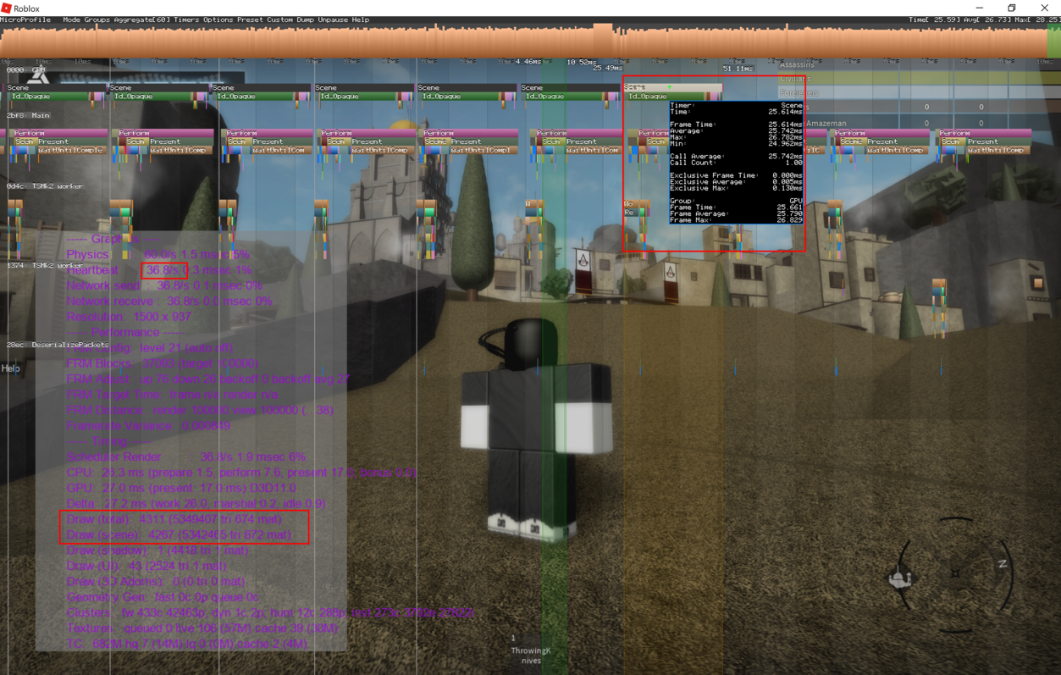This screenshot has height=675, width=1061.
Task: Click the Roblox logo in the title bar
Action: pos(7,8)
